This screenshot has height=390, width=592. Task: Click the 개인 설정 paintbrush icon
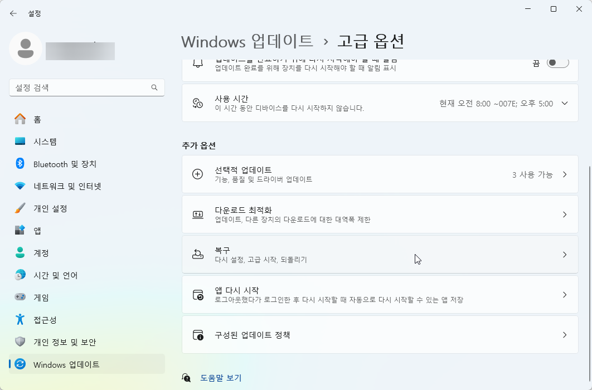[20, 208]
